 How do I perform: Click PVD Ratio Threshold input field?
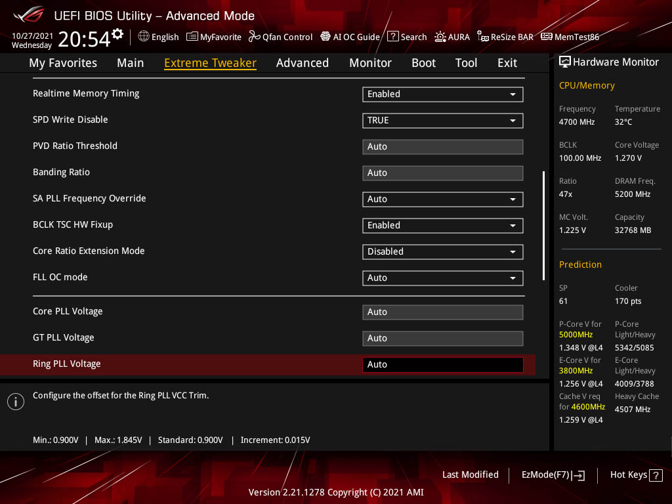coord(443,146)
